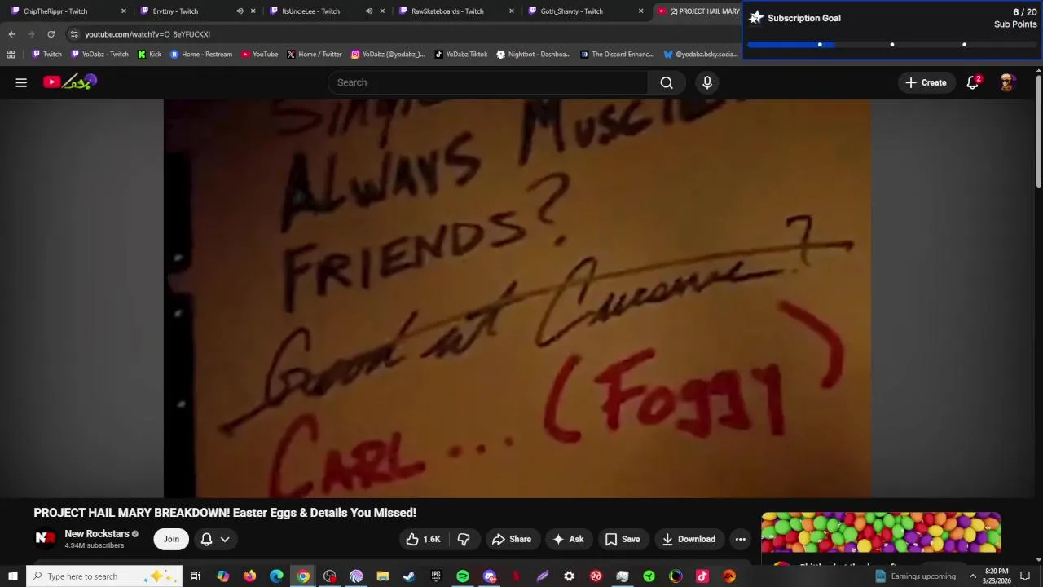Viewport: 1043px width, 587px height.
Task: Mute the Brvttny tab audio icon
Action: pyautogui.click(x=240, y=11)
